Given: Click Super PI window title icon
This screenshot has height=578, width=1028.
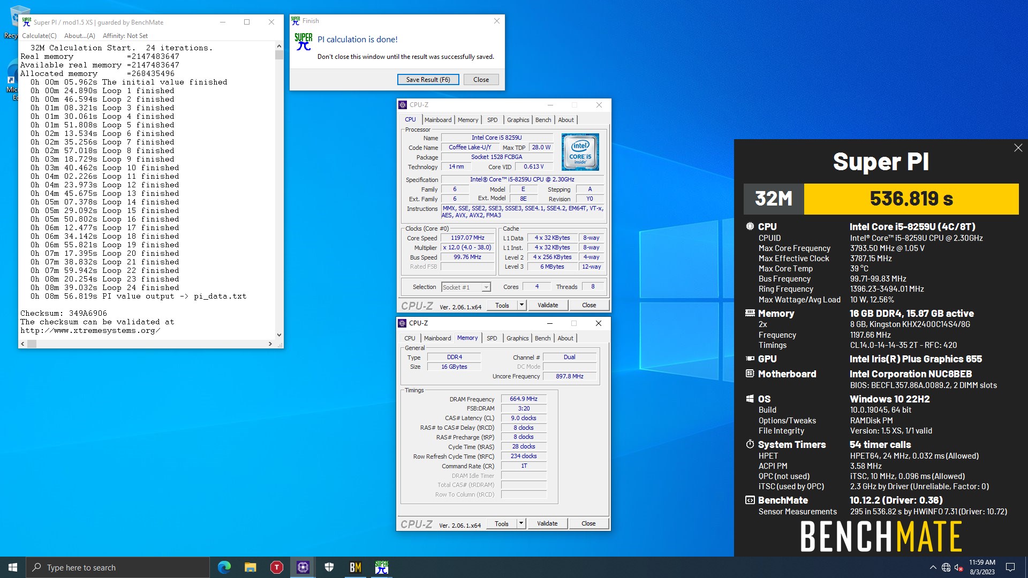Looking at the screenshot, I should (27, 22).
